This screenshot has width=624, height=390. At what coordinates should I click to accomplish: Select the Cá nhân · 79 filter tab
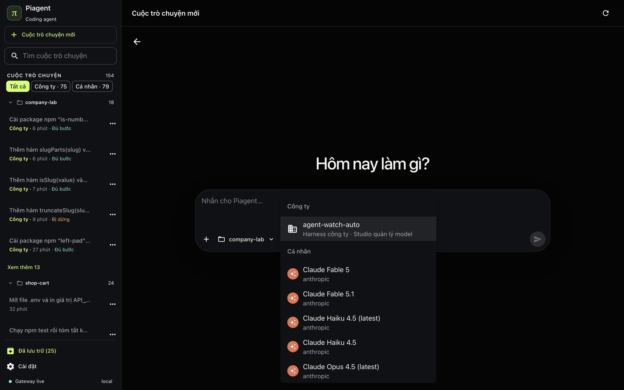point(92,87)
